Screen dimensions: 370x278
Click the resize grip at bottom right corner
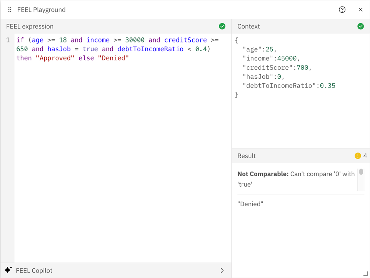[x=367, y=275]
